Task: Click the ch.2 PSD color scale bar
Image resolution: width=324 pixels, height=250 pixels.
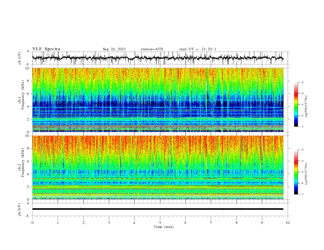Action: click(x=296, y=172)
